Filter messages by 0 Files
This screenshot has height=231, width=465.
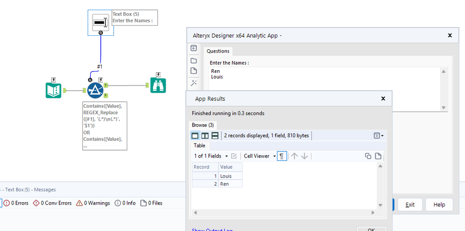(x=151, y=203)
